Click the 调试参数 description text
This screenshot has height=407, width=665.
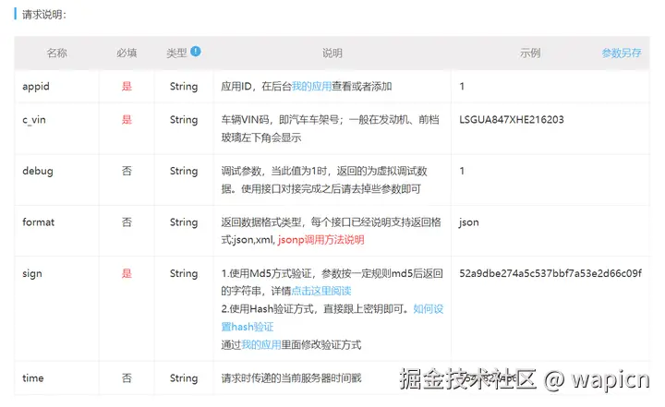point(324,180)
